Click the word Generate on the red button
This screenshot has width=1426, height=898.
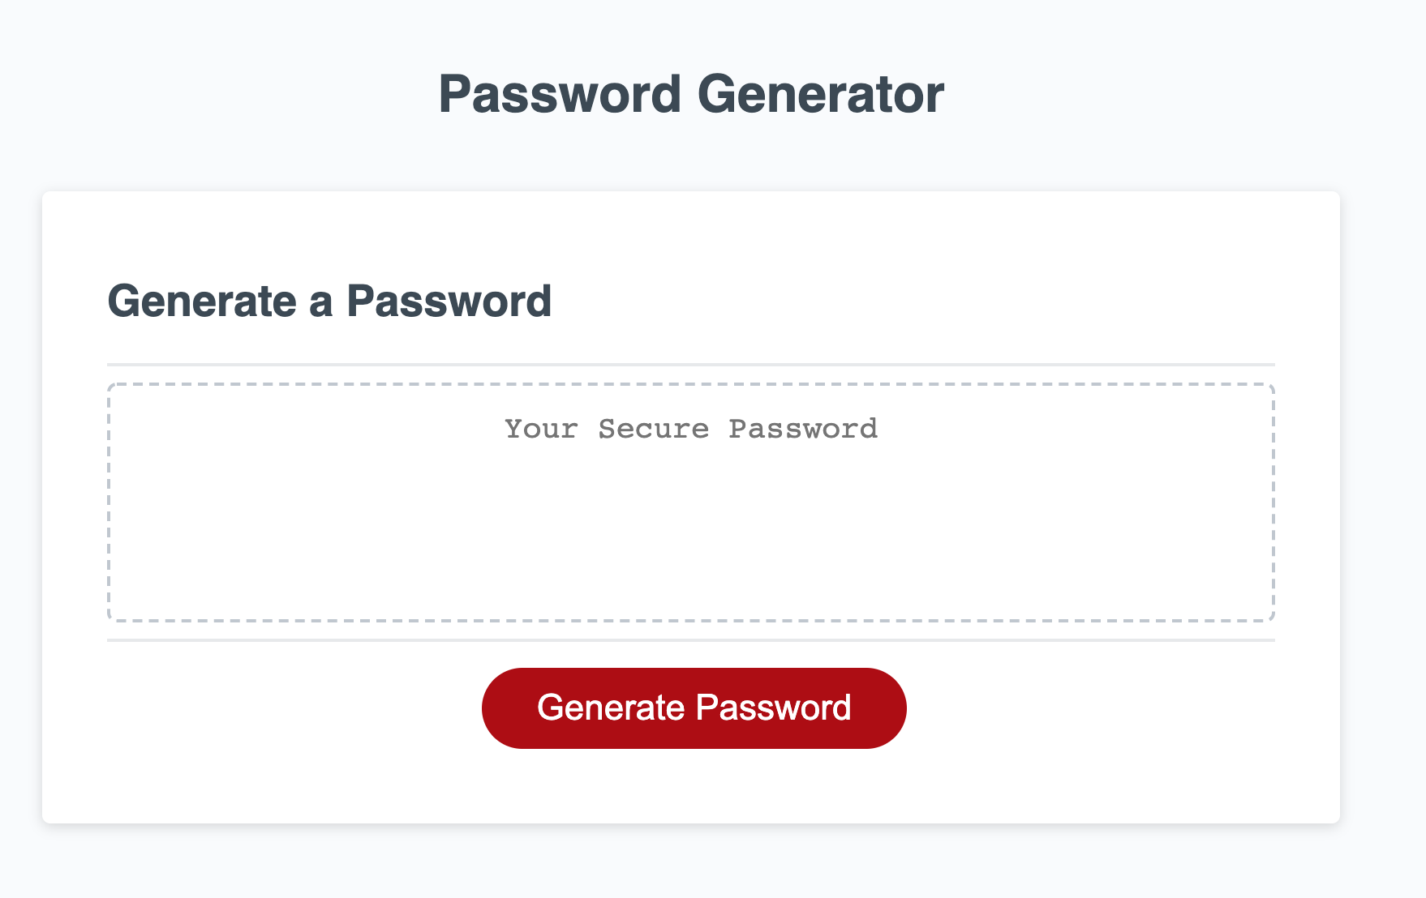611,708
